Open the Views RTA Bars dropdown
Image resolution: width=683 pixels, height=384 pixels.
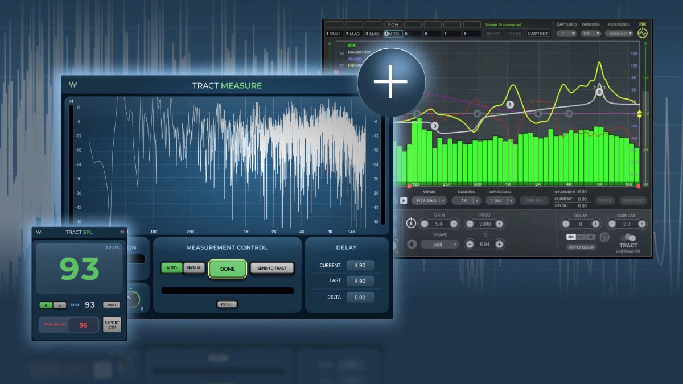[x=429, y=200]
